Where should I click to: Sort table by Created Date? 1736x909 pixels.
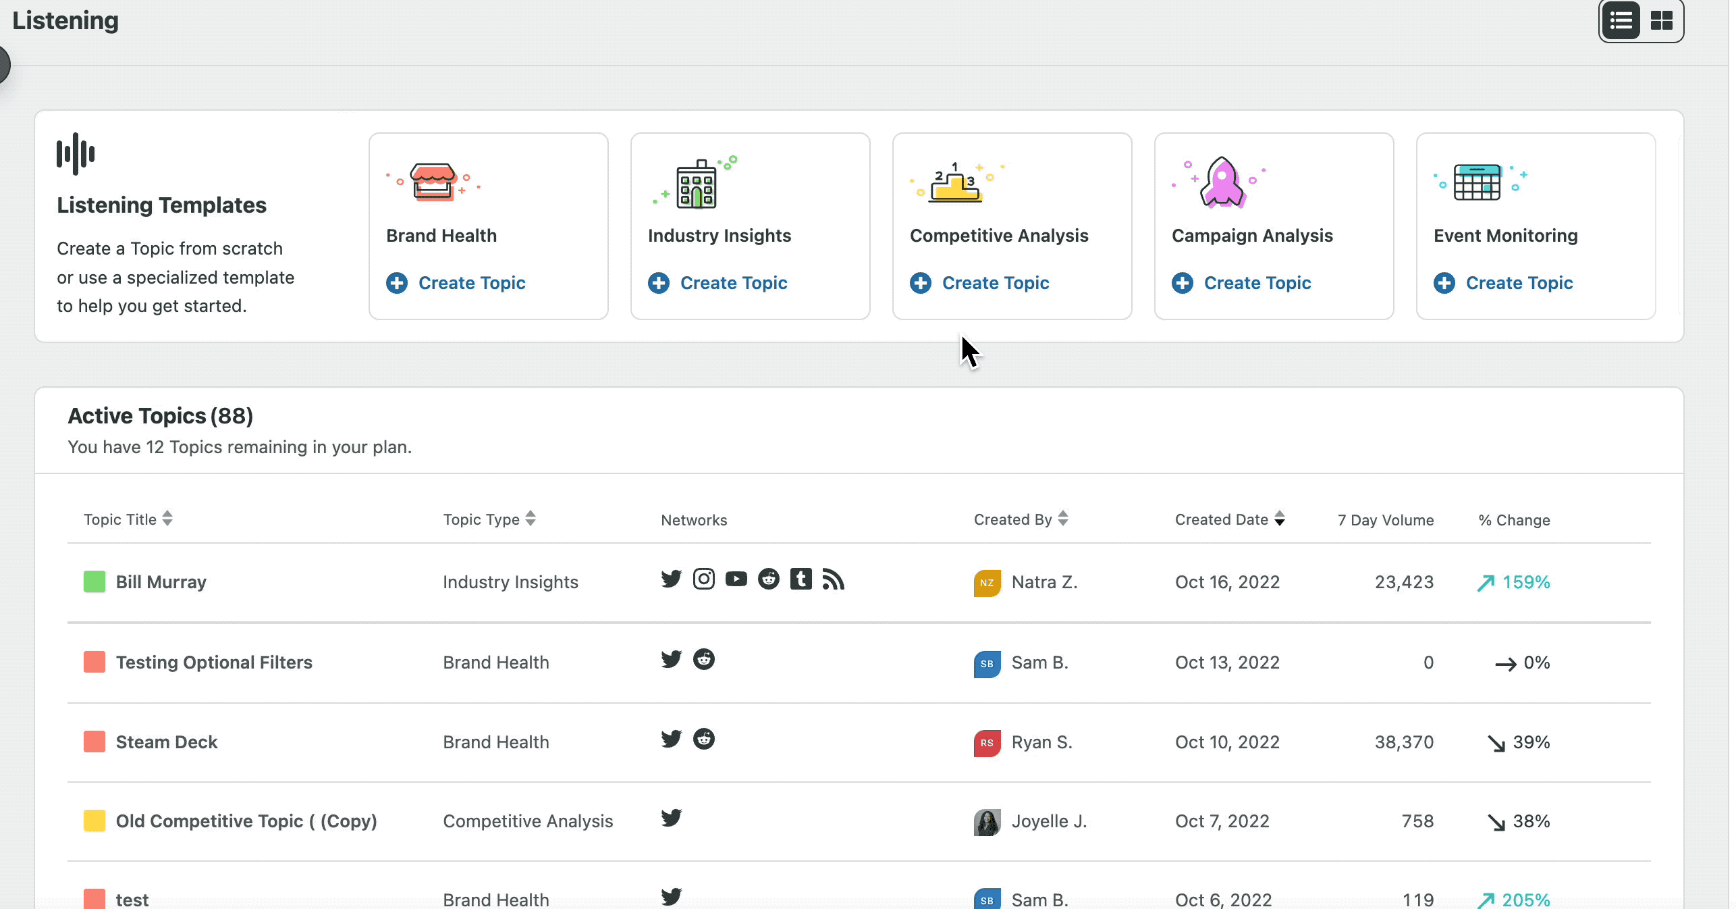coord(1230,519)
